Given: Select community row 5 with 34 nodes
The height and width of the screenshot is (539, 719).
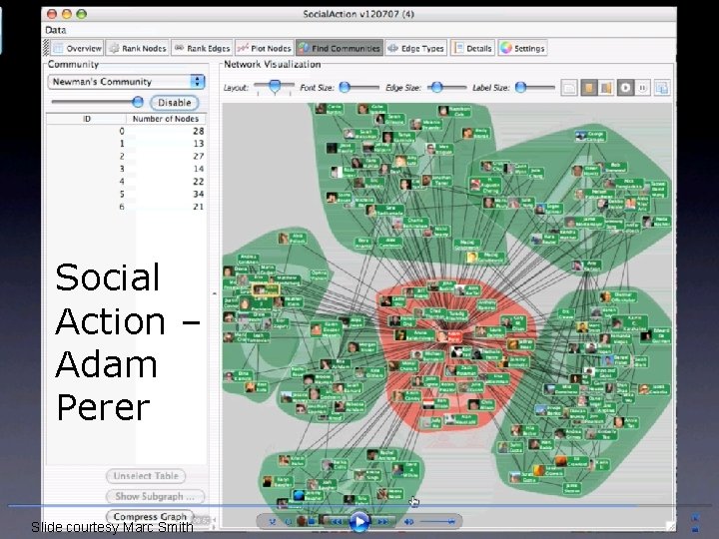Looking at the screenshot, I should (x=126, y=194).
